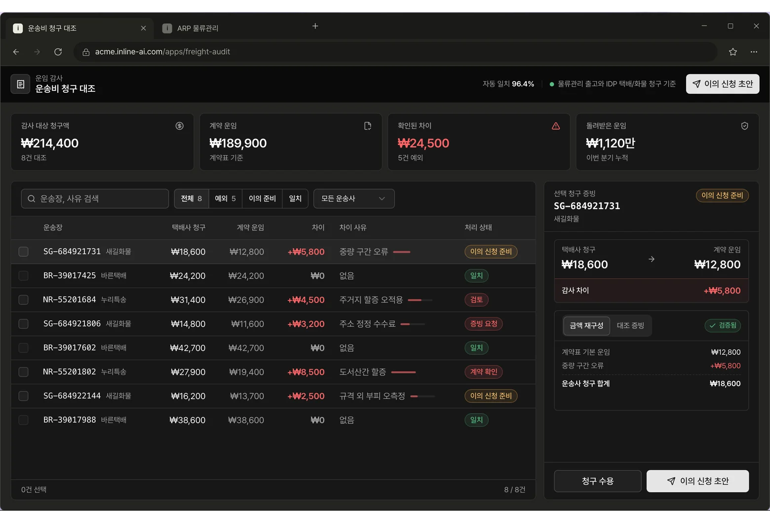Switch to the 대조 증빙 tab
Viewport: 770px width, 523px height.
(630, 326)
